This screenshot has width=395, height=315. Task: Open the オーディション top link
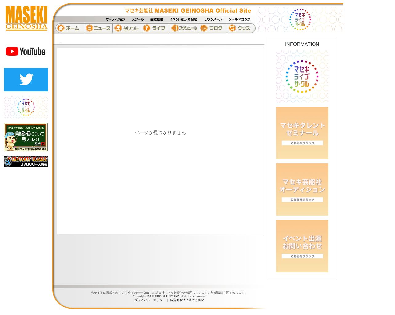click(115, 19)
